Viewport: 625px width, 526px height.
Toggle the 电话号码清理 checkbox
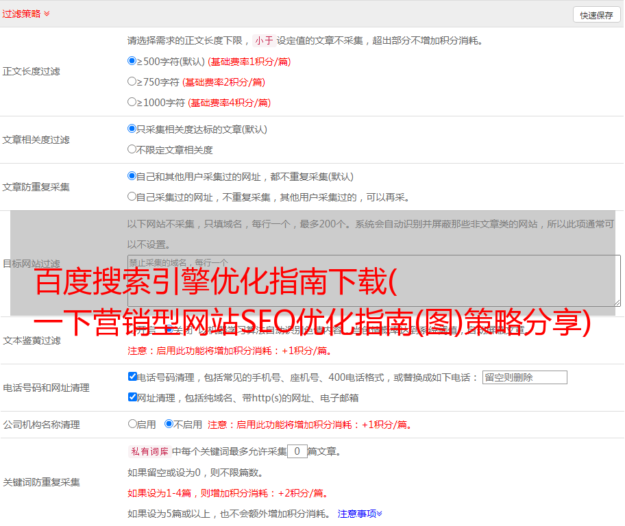pyautogui.click(x=132, y=377)
